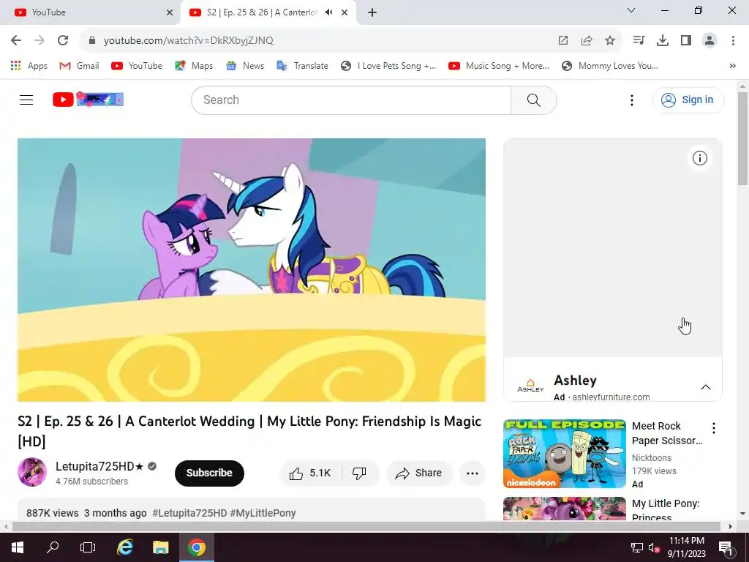Screen dimensions: 749x562
Task: Open Mommy Loves You bookmark
Action: pos(610,66)
